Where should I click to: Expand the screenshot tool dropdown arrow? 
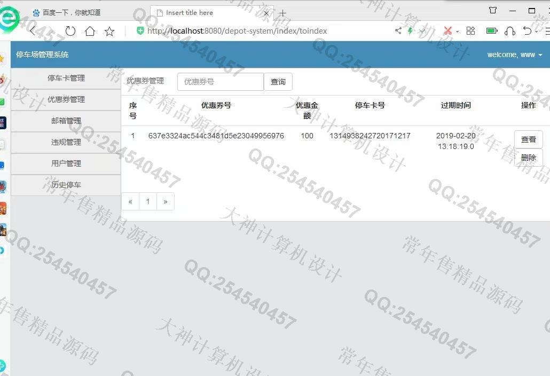point(458,31)
